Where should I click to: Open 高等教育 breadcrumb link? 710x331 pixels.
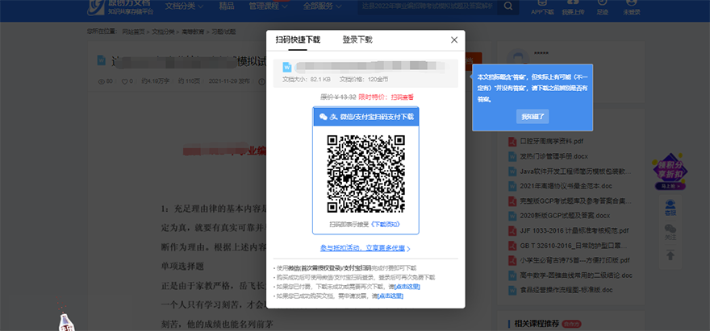[193, 32]
